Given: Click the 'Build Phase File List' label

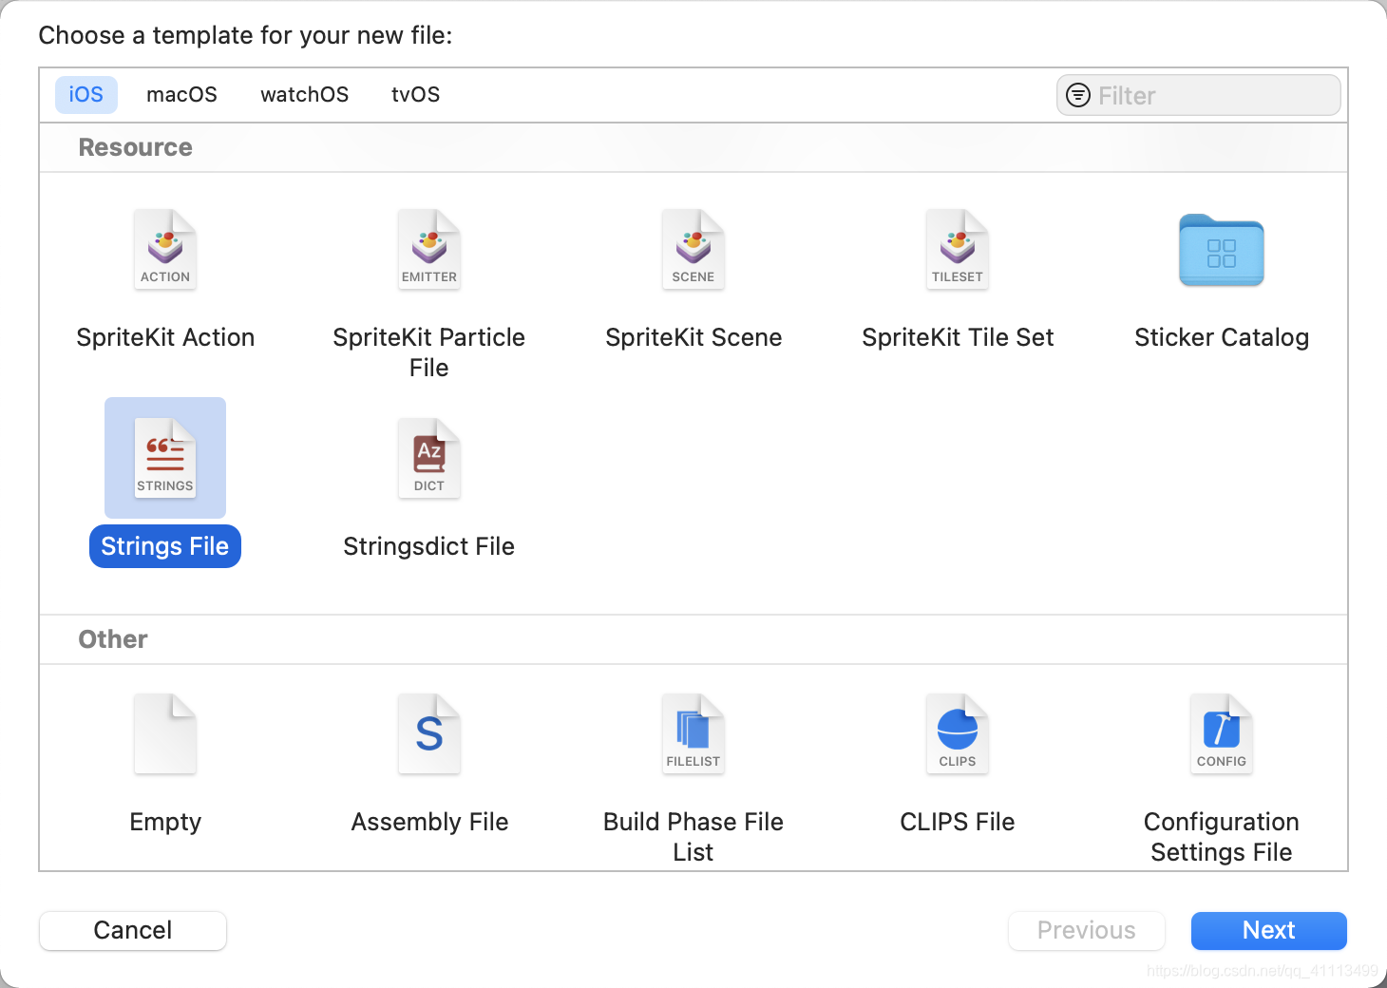Looking at the screenshot, I should [693, 837].
